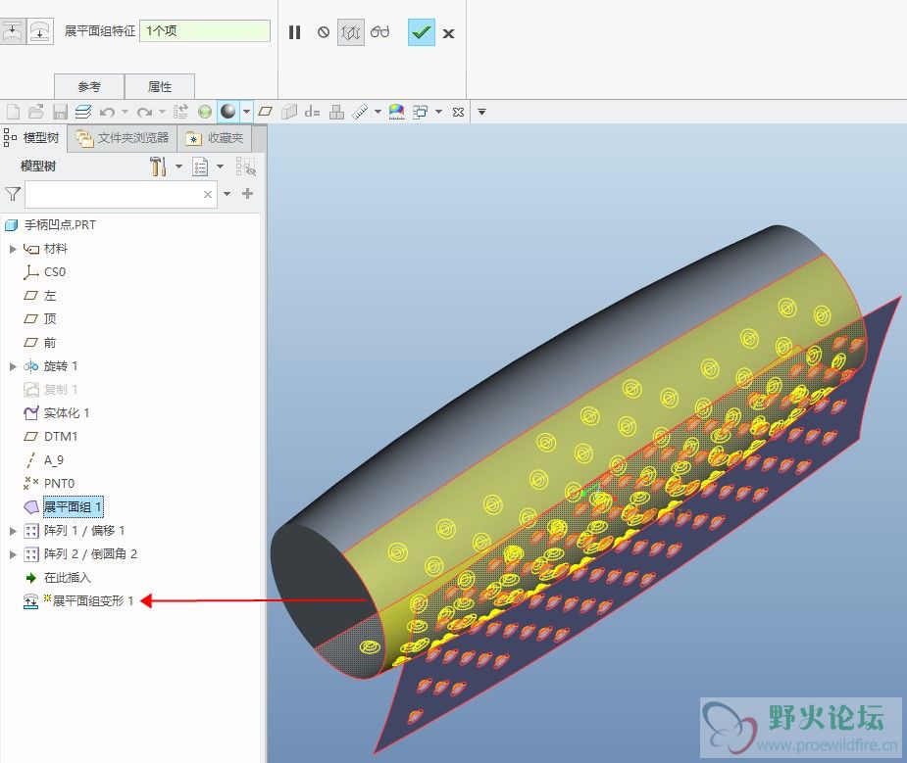Open the appearance color palette icon
This screenshot has width=907, height=763.
pyautogui.click(x=396, y=112)
